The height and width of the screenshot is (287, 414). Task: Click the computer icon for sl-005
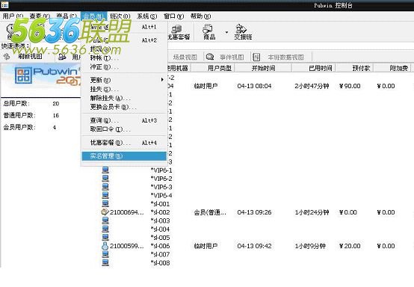click(105, 238)
